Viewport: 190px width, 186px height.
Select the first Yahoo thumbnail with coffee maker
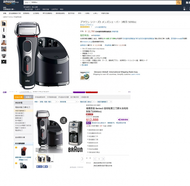(x=41, y=159)
